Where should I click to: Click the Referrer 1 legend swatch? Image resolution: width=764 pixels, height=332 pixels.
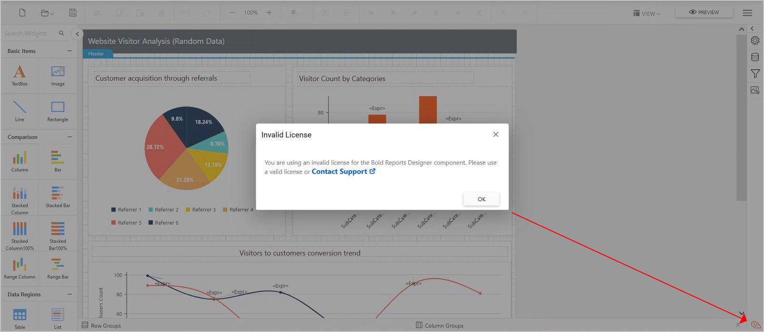pos(113,210)
